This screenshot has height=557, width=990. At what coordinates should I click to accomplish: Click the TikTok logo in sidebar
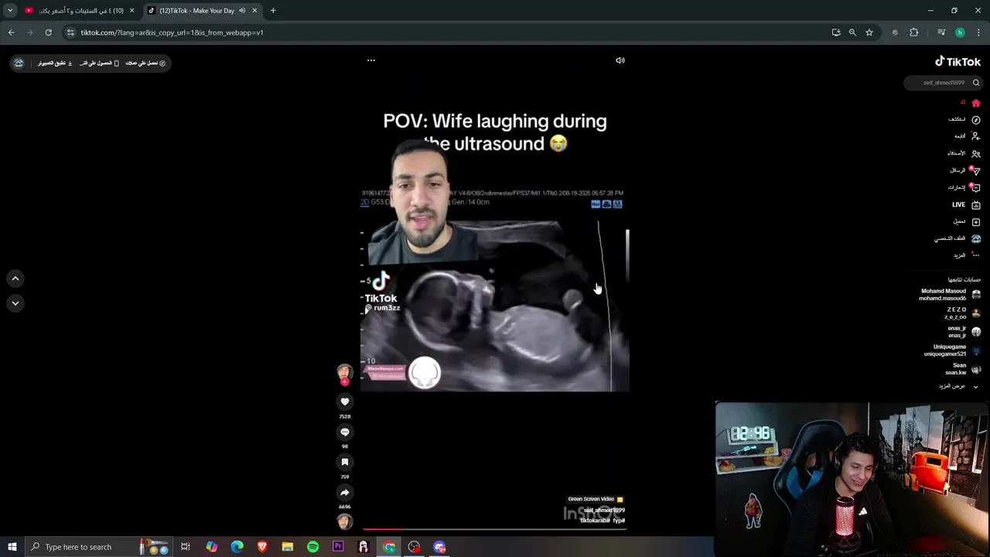coord(958,61)
